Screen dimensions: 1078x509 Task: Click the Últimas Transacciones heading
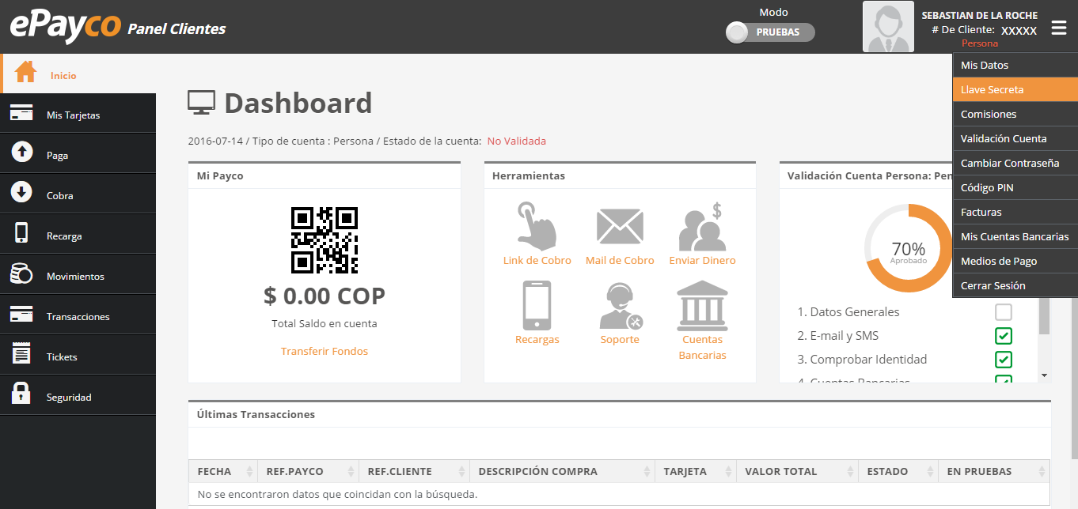tap(256, 414)
